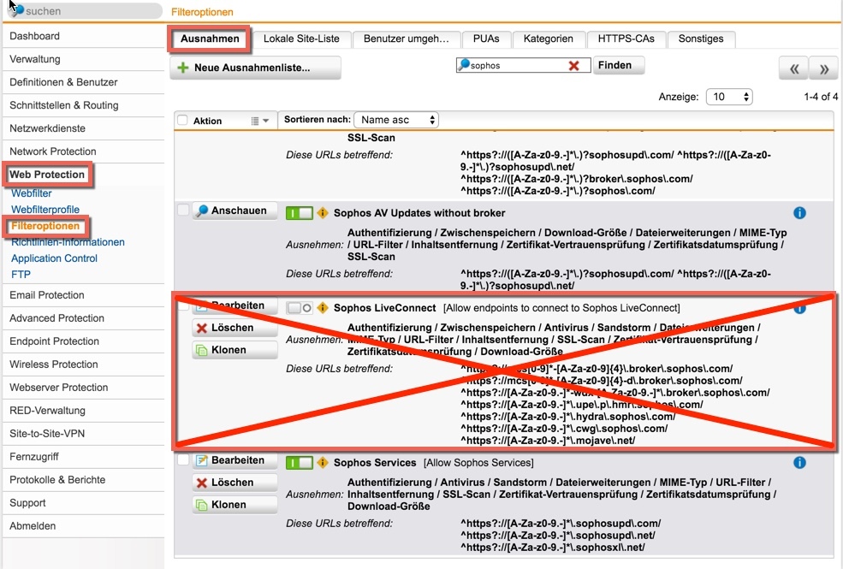Click Neue Ausnahmenliste button
The width and height of the screenshot is (843, 569).
coord(255,68)
